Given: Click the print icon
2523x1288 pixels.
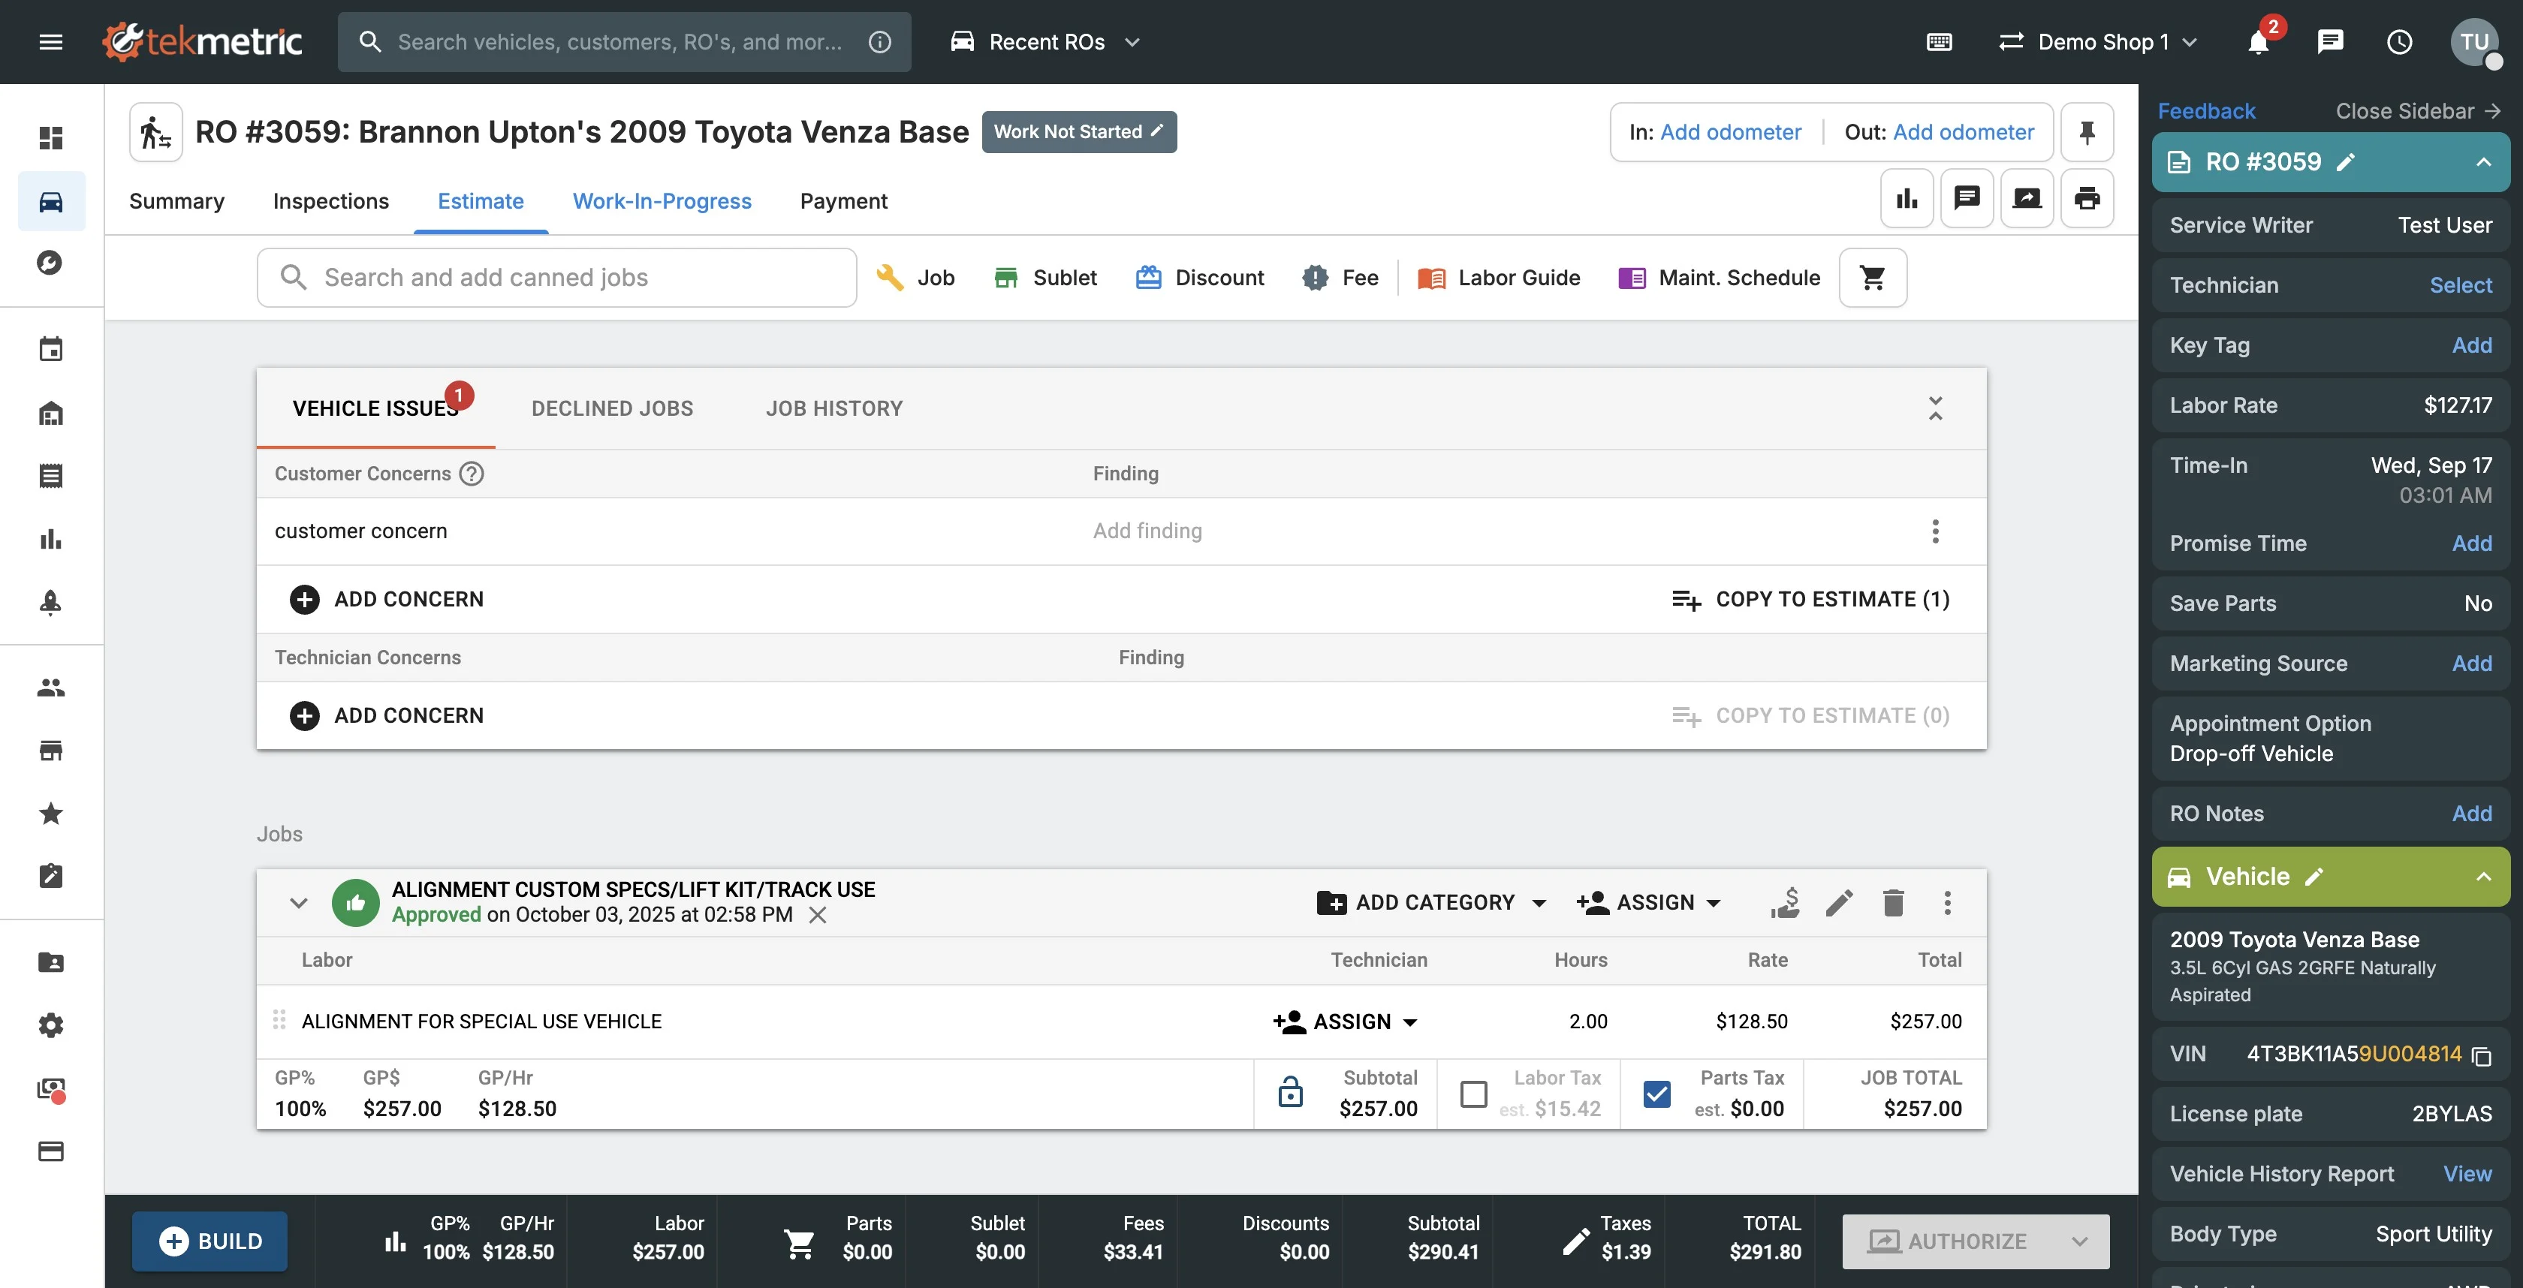Looking at the screenshot, I should [2086, 199].
